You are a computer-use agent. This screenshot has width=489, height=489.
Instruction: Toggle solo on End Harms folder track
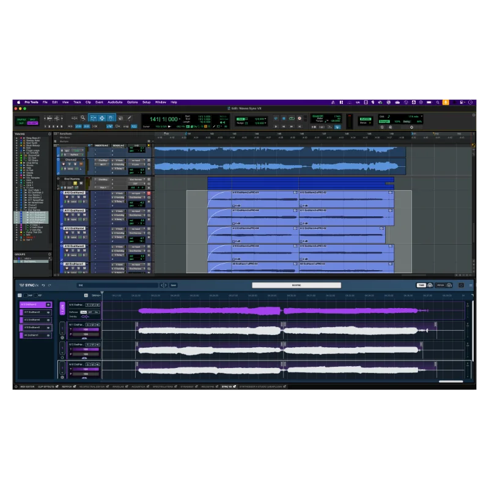(75, 183)
